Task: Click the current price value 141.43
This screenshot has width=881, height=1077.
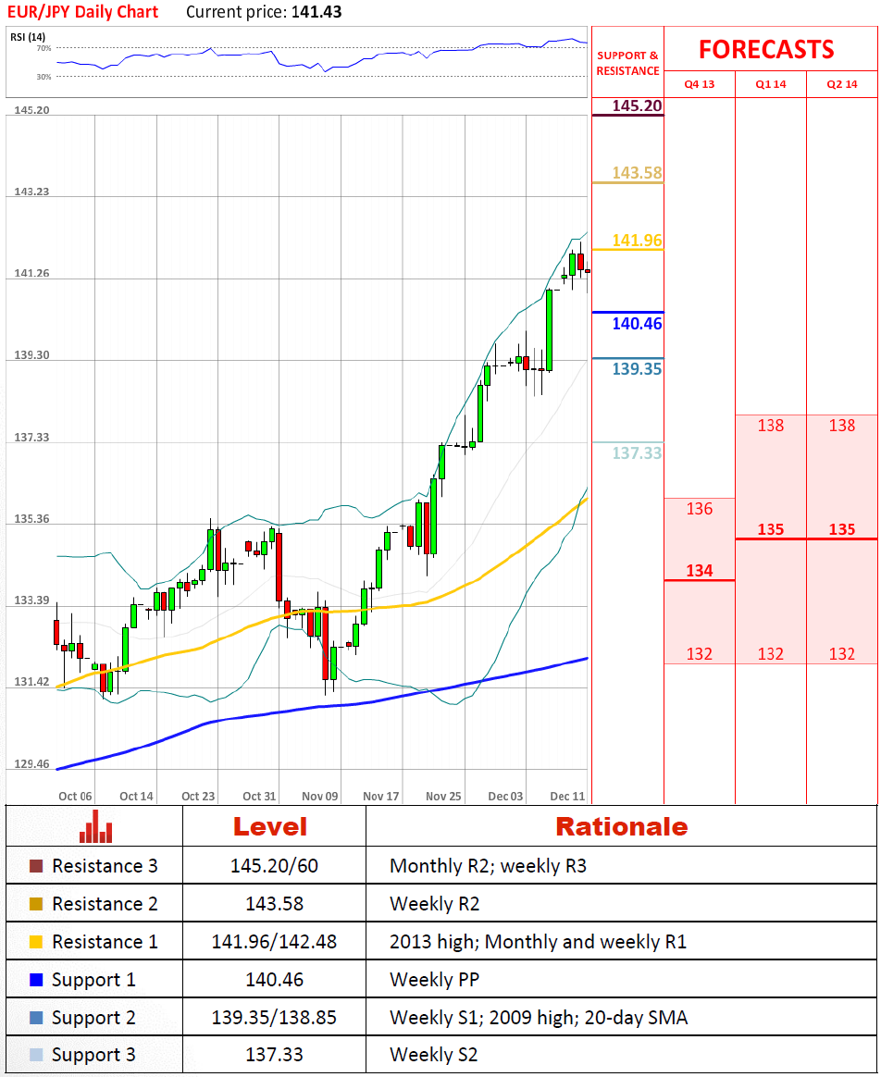Action: pos(316,12)
